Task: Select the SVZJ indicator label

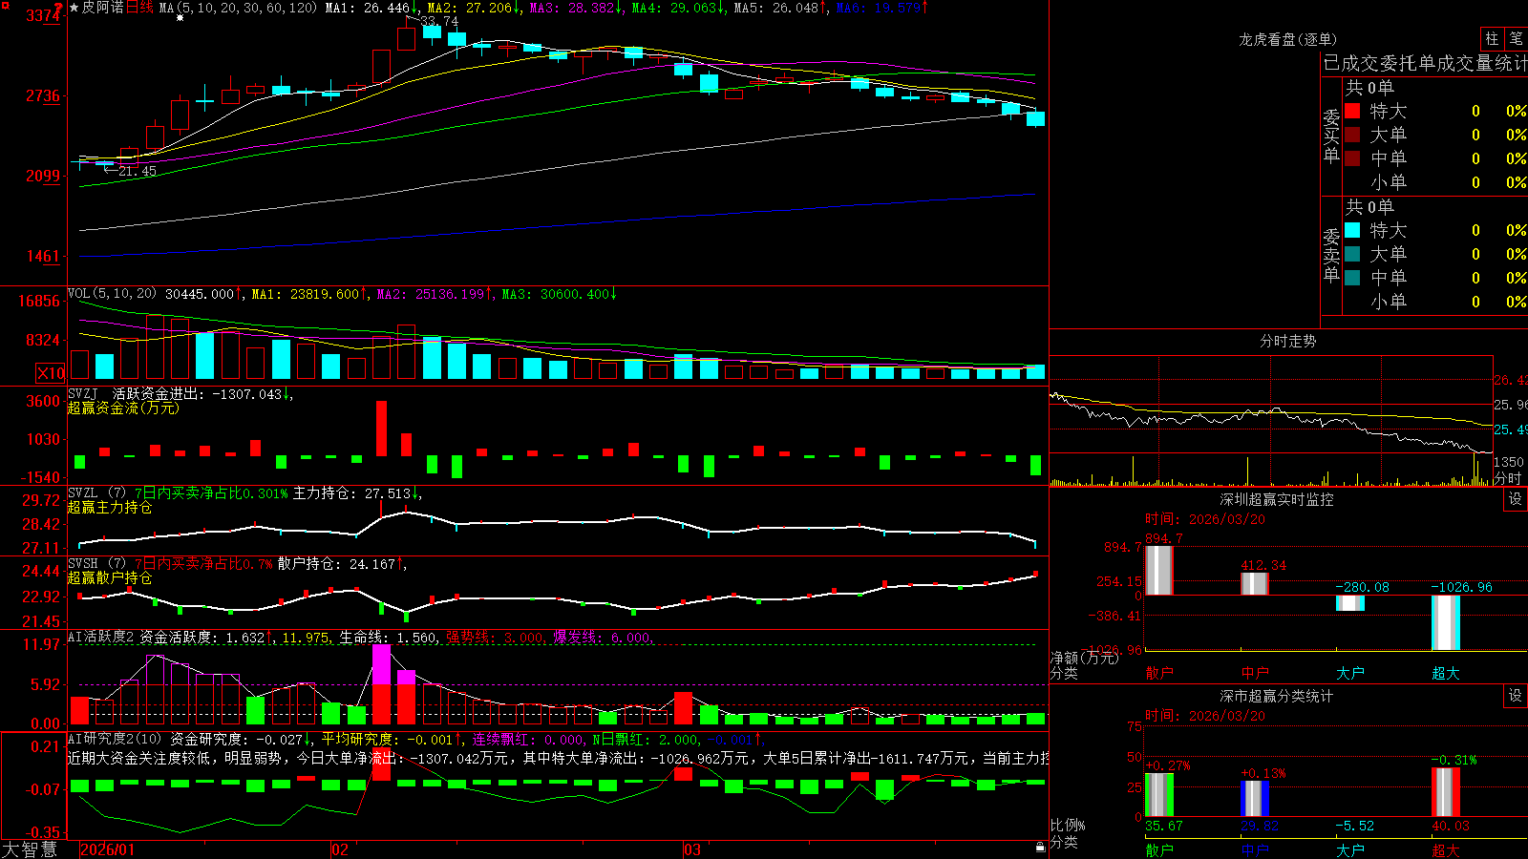Action: pos(83,393)
